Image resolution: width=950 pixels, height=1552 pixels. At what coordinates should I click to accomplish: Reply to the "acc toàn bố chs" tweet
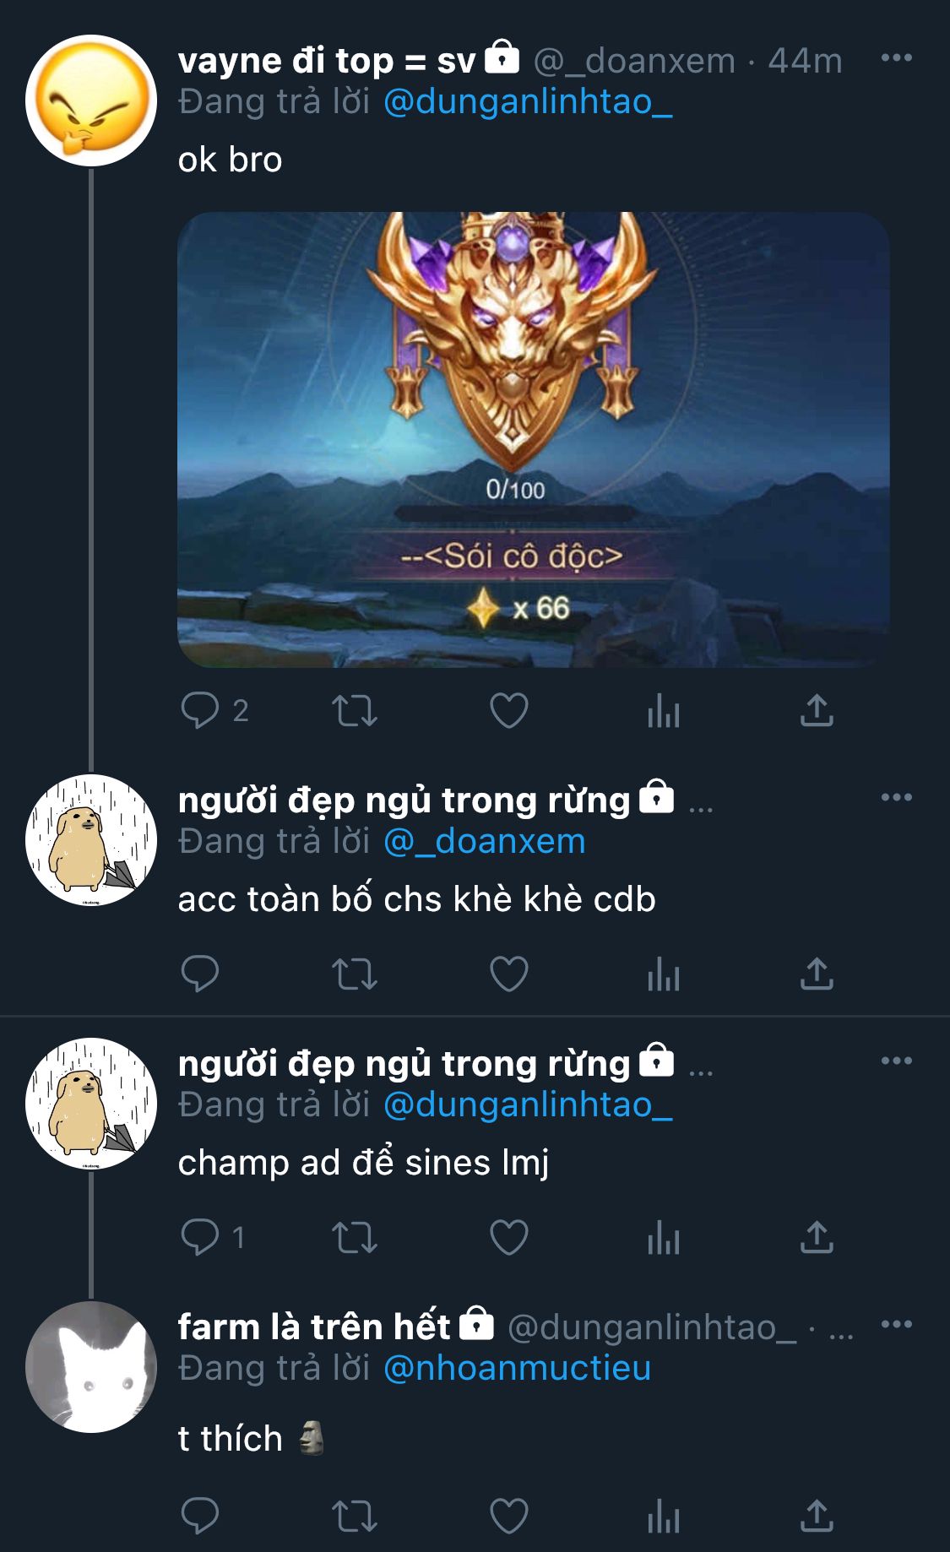click(200, 974)
